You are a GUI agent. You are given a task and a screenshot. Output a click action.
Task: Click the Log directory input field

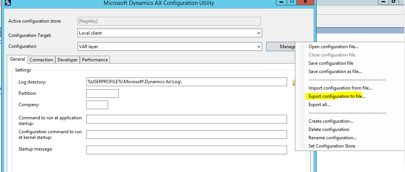pyautogui.click(x=186, y=82)
